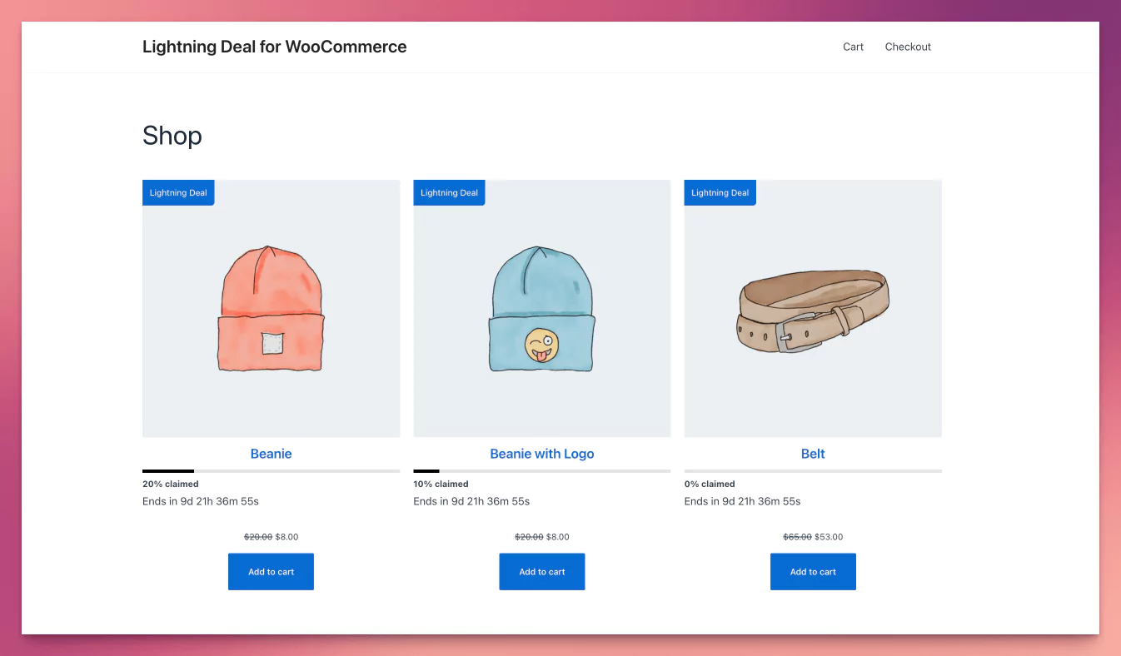Image resolution: width=1121 pixels, height=656 pixels.
Task: Click the Belt countdown timer text
Action: point(742,501)
